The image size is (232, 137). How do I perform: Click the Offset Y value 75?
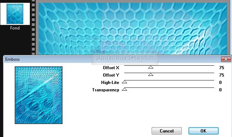click(221, 75)
